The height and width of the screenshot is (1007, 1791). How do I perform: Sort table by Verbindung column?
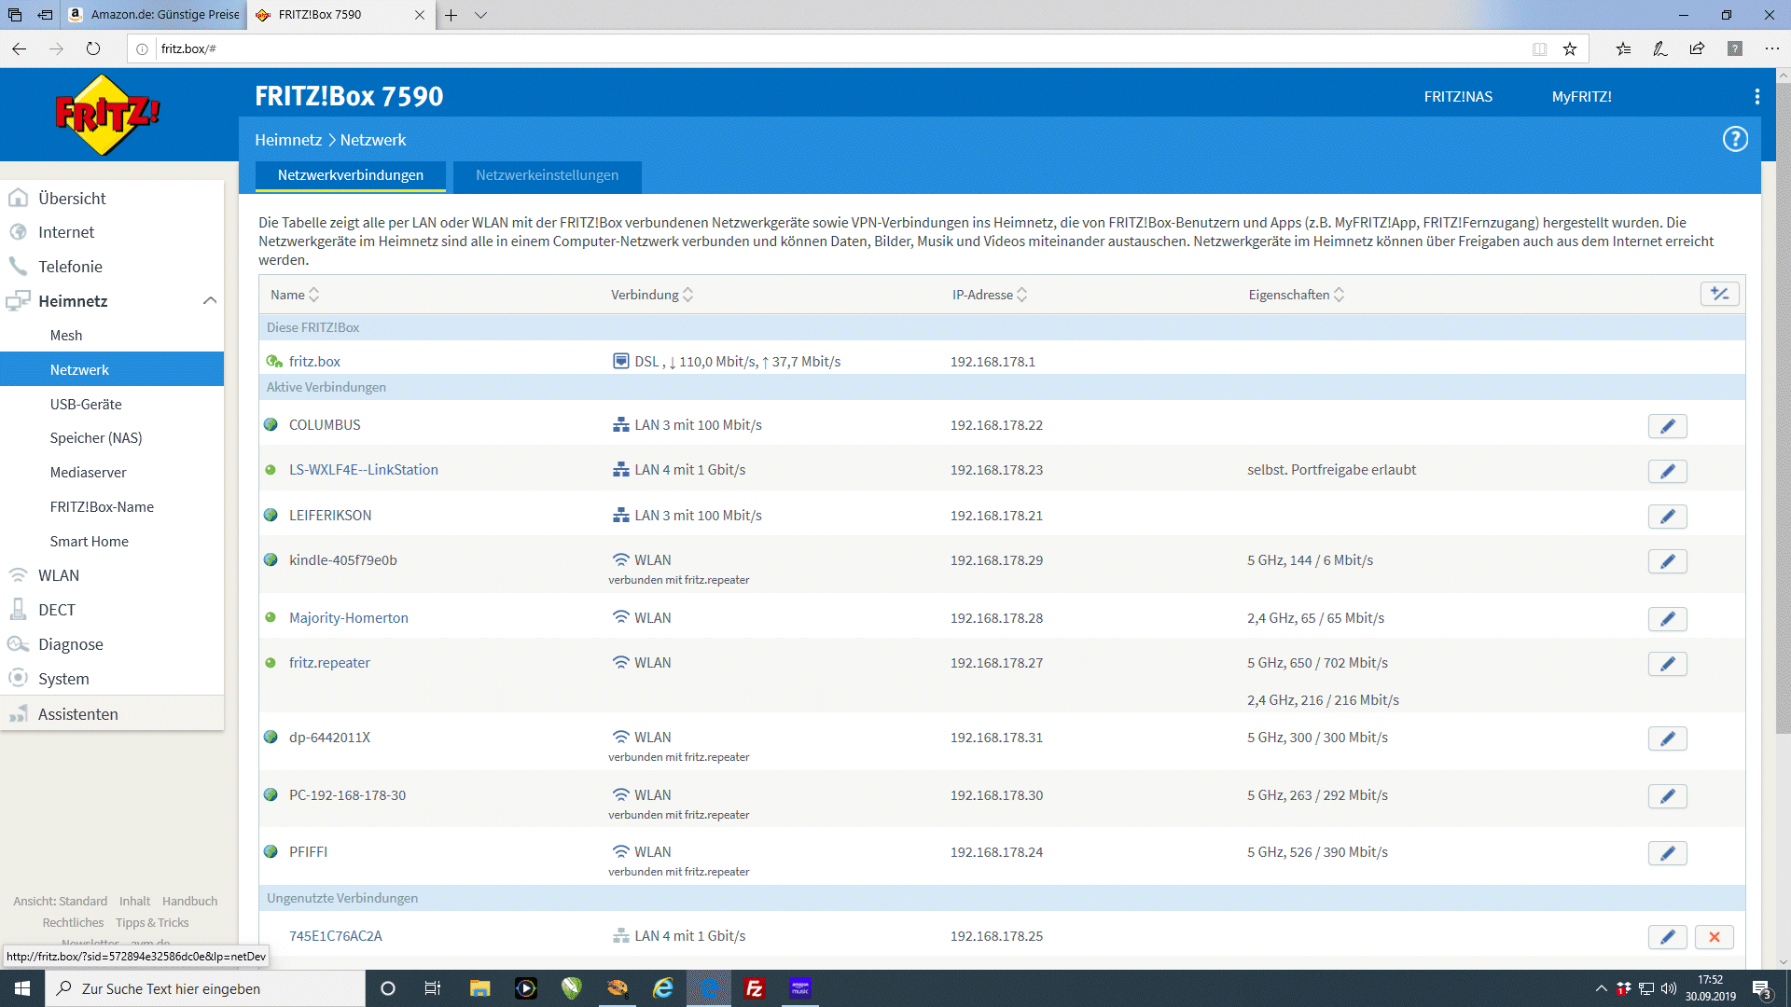click(x=652, y=295)
